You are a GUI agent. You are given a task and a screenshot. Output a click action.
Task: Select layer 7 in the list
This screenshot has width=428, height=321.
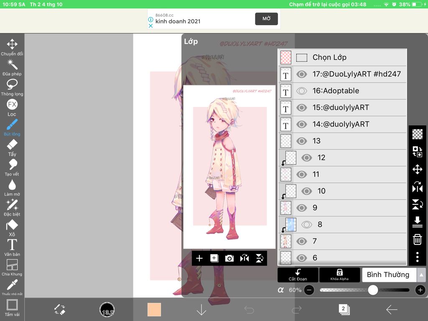343,241
